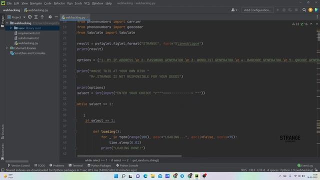Open Python Packages tool window
Image resolution: width=320 pixels, height=180 pixels.
(99, 165)
